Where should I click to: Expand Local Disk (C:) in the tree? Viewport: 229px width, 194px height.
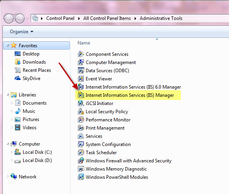[12, 152]
